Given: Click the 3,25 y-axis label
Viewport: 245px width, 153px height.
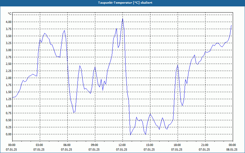Looking at the screenshot, I should pos(9,43).
